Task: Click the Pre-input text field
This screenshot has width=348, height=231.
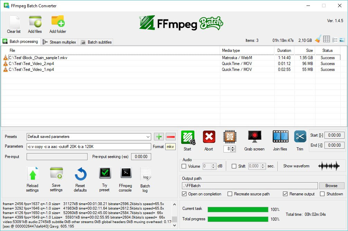Action: click(57, 157)
